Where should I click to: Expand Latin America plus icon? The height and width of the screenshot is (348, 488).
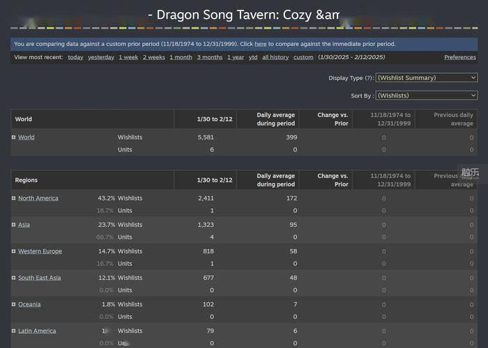pyautogui.click(x=14, y=331)
